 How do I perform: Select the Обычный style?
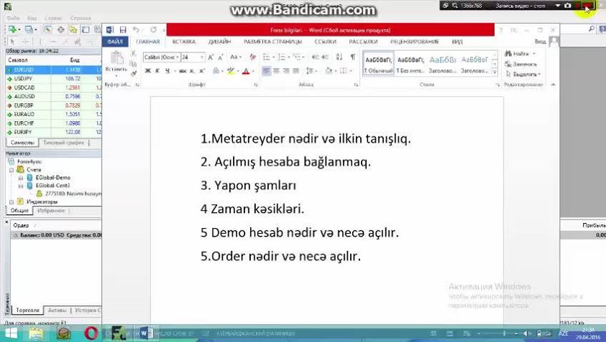coord(379,64)
